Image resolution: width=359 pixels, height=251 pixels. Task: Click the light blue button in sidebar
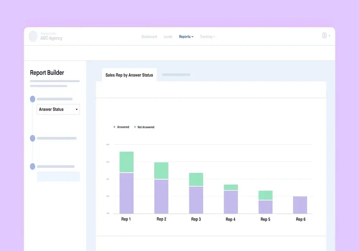click(58, 176)
